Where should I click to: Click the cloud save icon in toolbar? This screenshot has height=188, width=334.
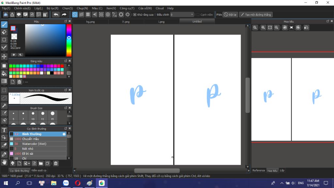6,14
